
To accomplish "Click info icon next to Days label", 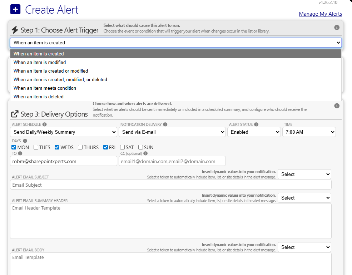I will (25, 141).
